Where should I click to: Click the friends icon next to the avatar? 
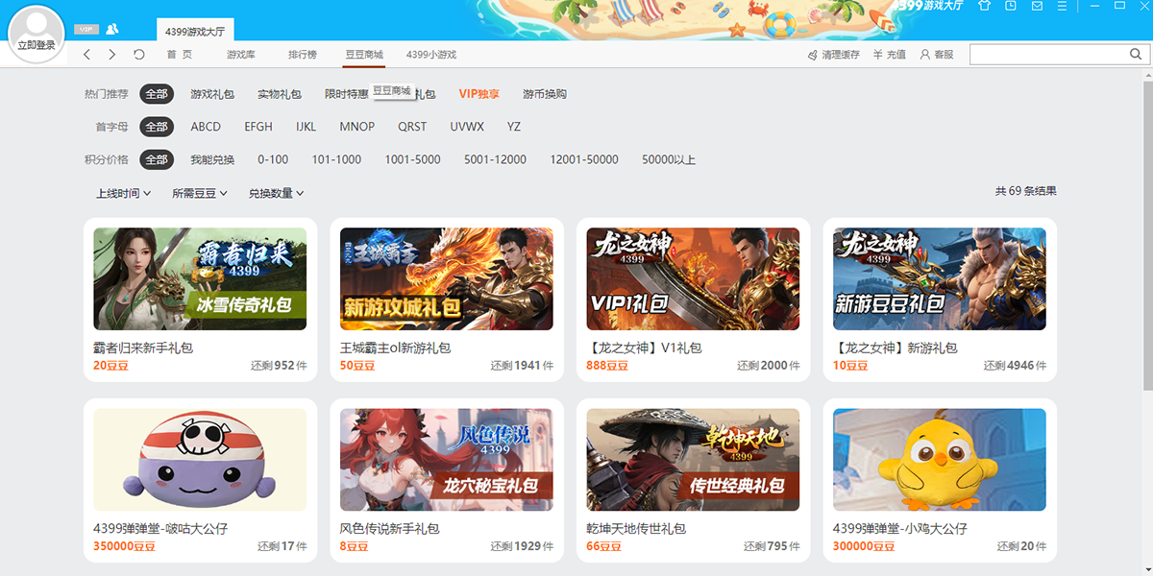point(112,29)
